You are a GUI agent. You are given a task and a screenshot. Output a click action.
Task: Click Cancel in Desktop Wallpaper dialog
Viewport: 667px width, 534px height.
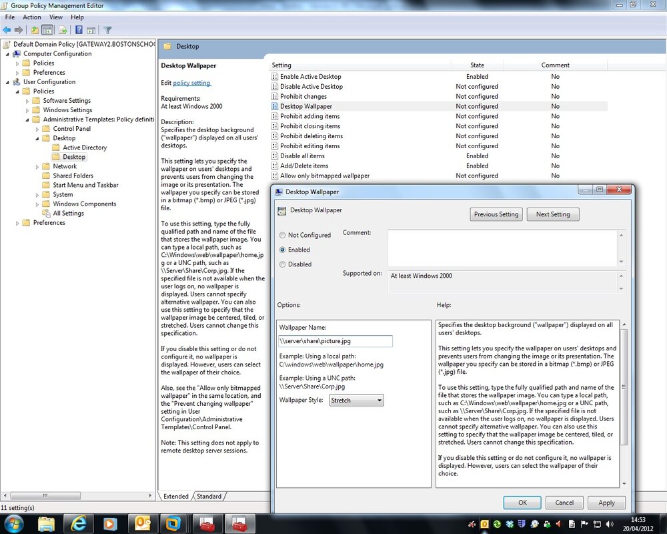click(564, 503)
